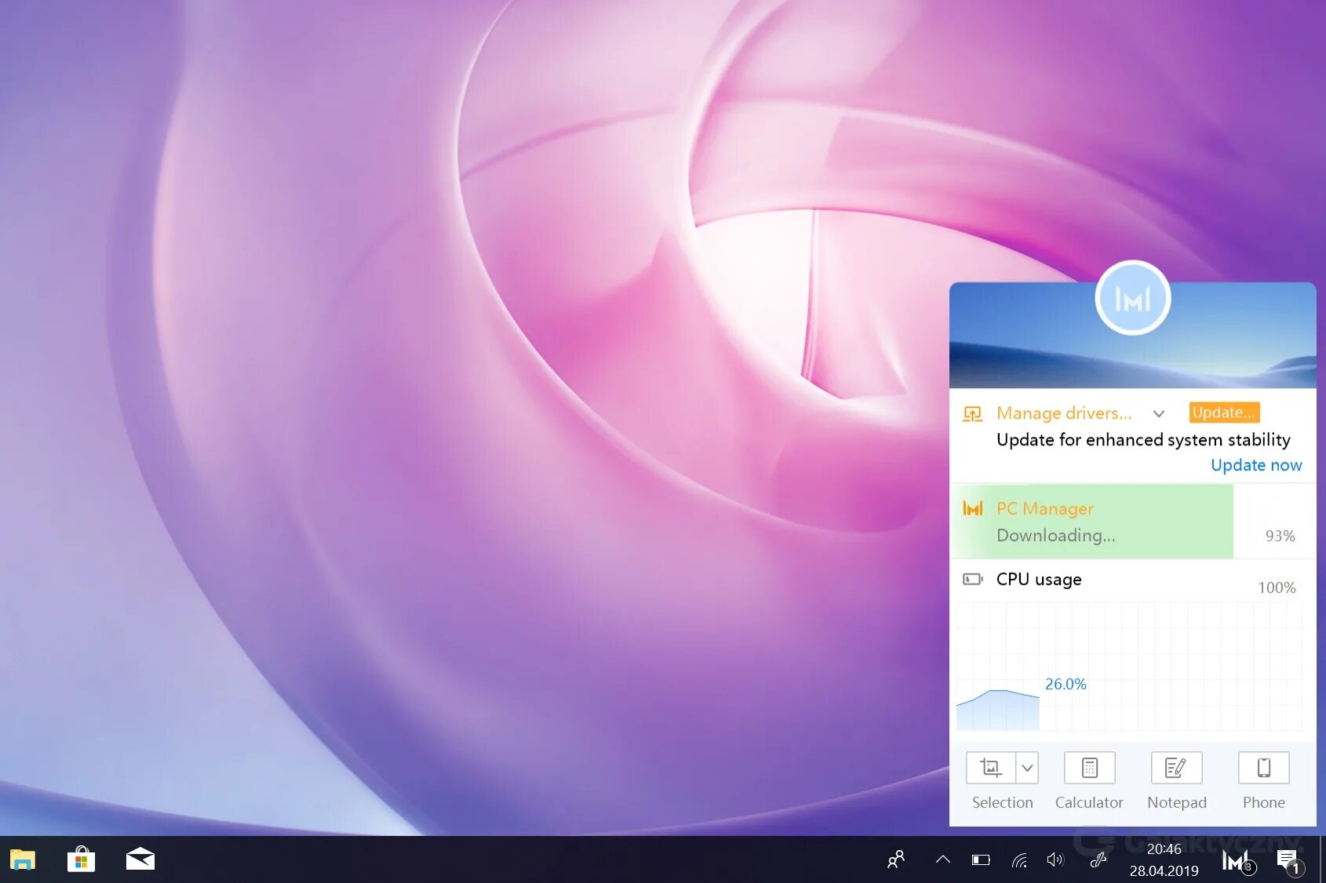The height and width of the screenshot is (883, 1326).
Task: Click the Show desktop sliver
Action: [x=1323, y=859]
